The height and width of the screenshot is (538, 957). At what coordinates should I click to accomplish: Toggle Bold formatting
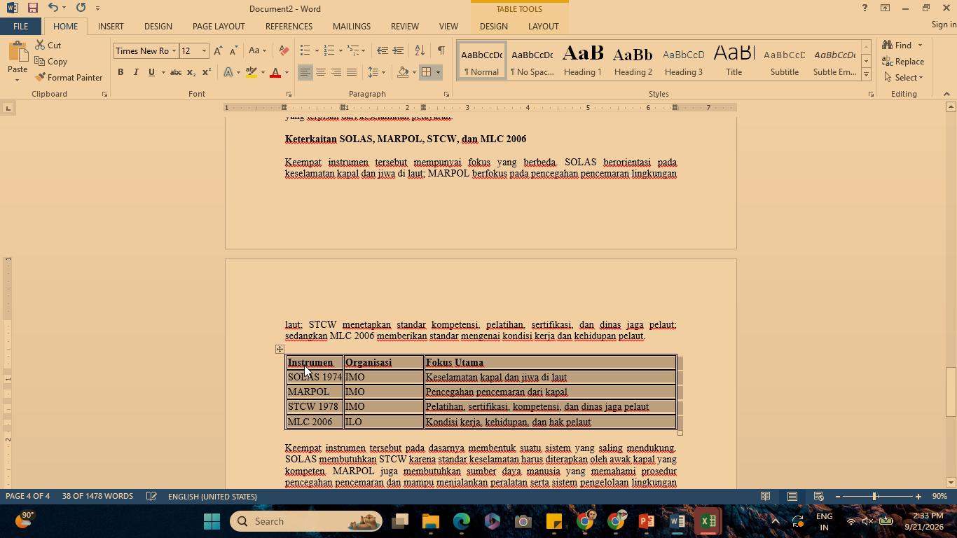click(x=121, y=72)
